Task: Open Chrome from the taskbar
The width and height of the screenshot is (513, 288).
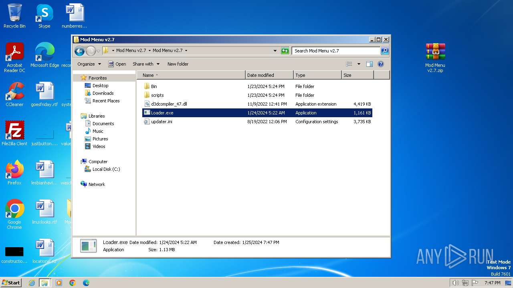Action: tap(73, 283)
